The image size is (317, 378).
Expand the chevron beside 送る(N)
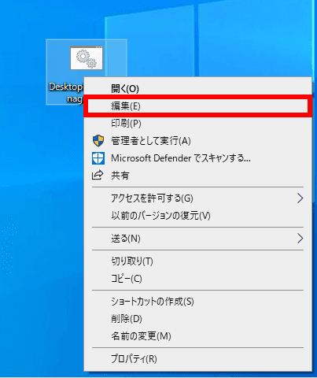coord(300,239)
